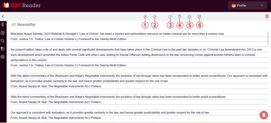Open the N notes icon in sidebar
The width and height of the screenshot is (271, 123).
[x=3, y=33]
